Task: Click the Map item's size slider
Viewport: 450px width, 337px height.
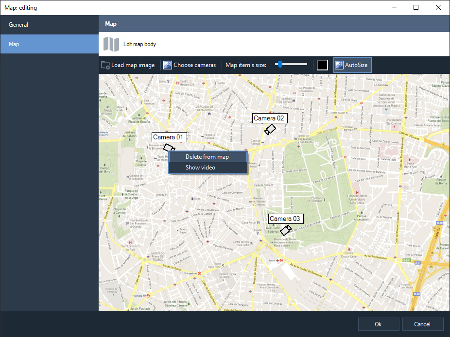Action: (291, 64)
